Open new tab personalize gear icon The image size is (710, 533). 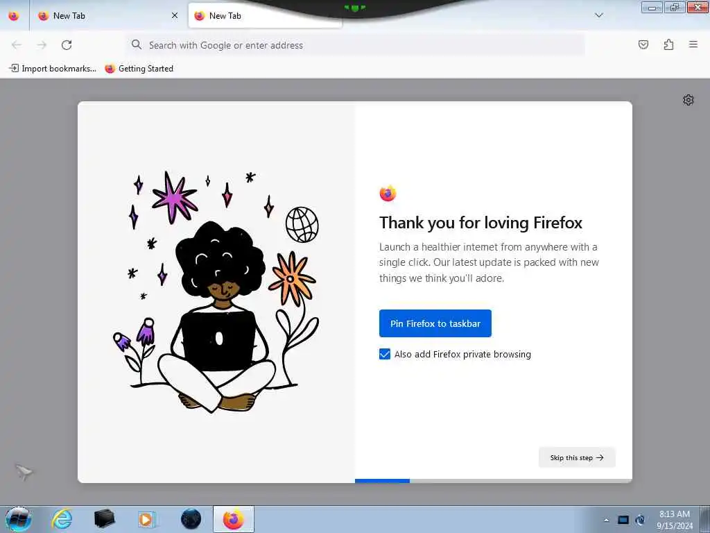pos(689,100)
